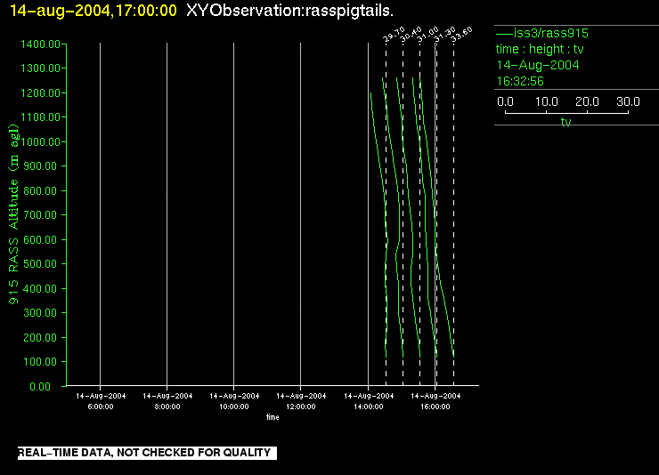The width and height of the screenshot is (659, 475).
Task: Click the 30.0 value on the tv scale
Action: (x=628, y=101)
